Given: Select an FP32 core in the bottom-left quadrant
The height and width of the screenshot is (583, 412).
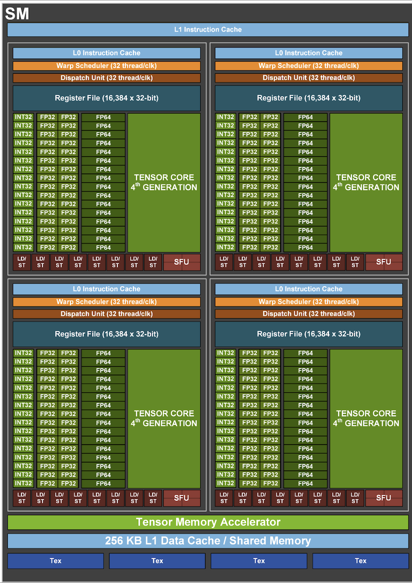Looking at the screenshot, I should point(47,388).
